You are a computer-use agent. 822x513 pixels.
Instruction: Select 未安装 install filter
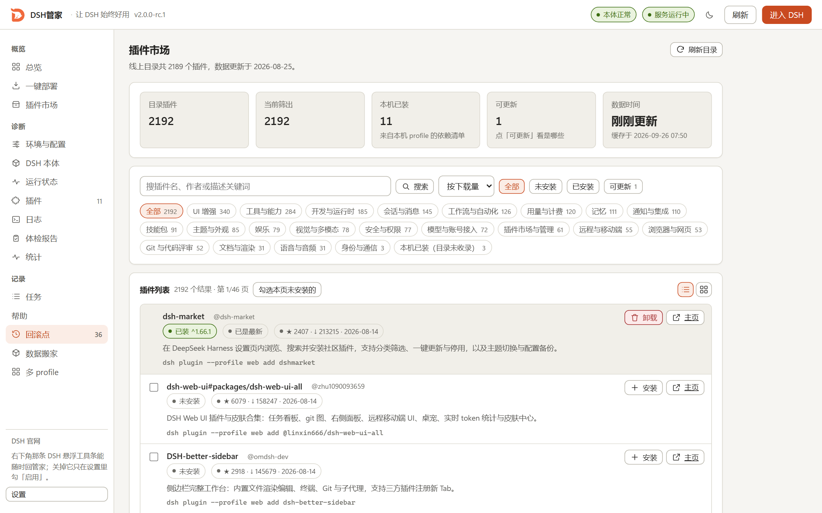point(545,187)
